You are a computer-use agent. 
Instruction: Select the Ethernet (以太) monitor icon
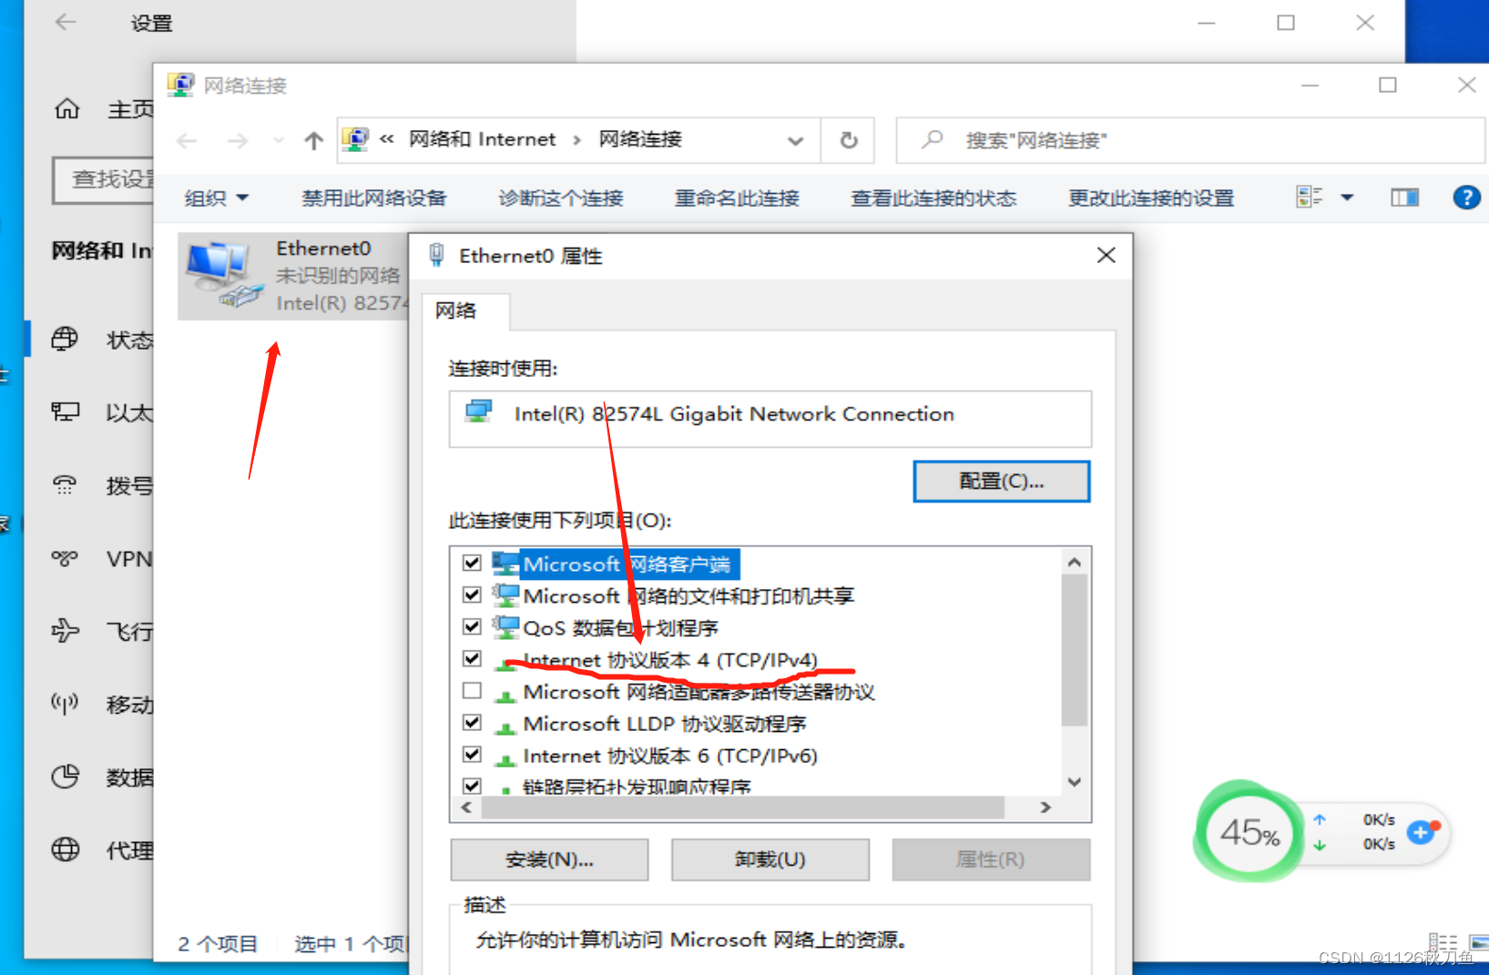tap(65, 411)
